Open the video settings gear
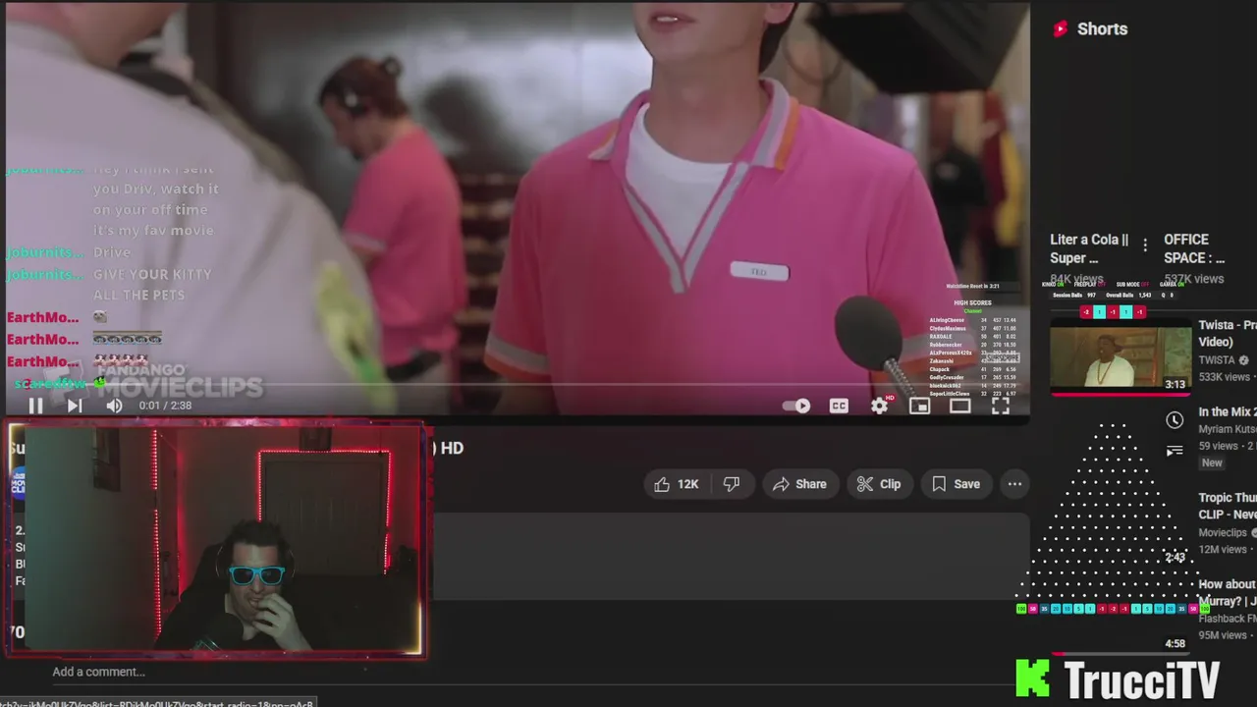Viewport: 1257px width, 707px height. click(880, 406)
